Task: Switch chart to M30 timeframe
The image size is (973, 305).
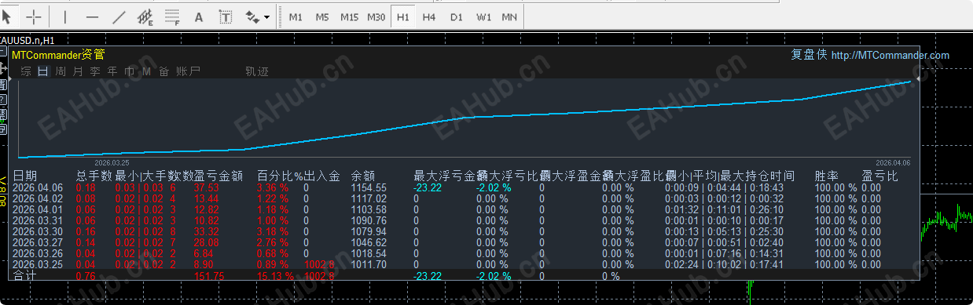Action: coord(376,16)
